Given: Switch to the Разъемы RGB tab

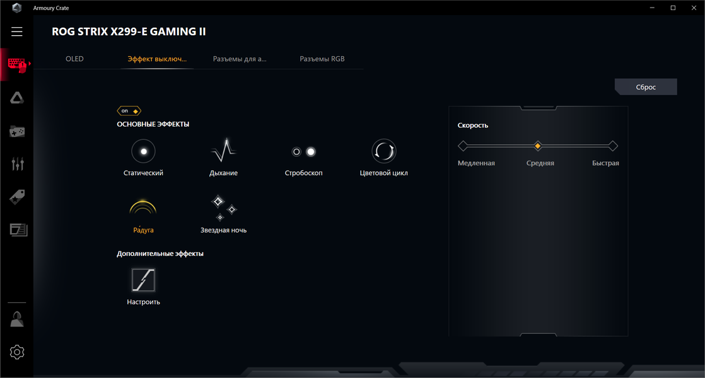Looking at the screenshot, I should pos(322,59).
